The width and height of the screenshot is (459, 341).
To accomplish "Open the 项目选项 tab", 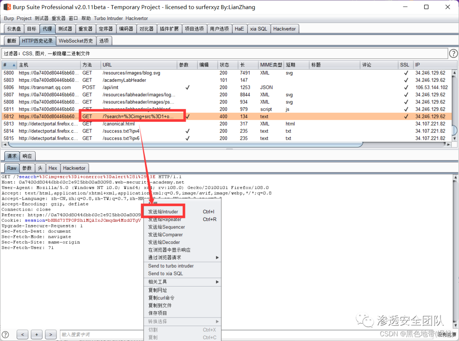I will pyautogui.click(x=194, y=29).
